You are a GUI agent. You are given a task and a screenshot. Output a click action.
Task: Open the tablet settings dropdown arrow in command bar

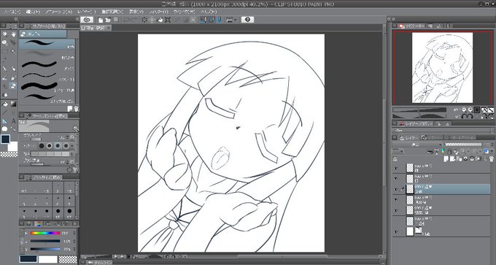point(236,20)
